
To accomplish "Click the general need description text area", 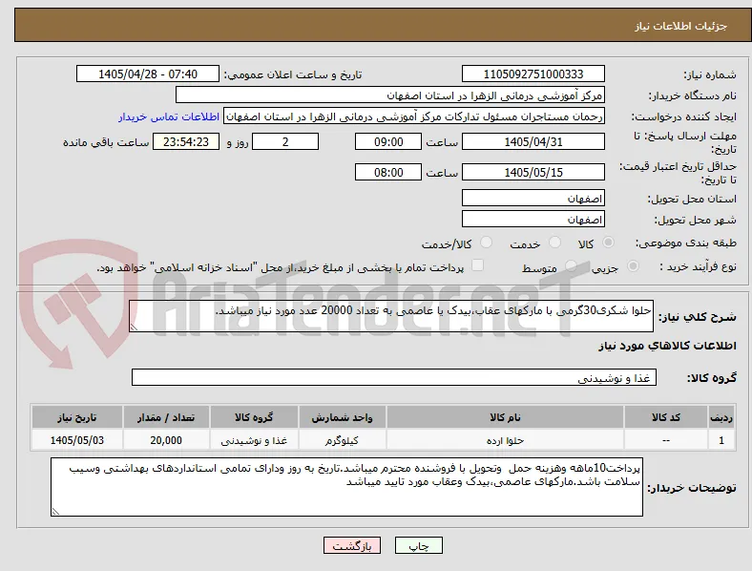I will coord(391,316).
